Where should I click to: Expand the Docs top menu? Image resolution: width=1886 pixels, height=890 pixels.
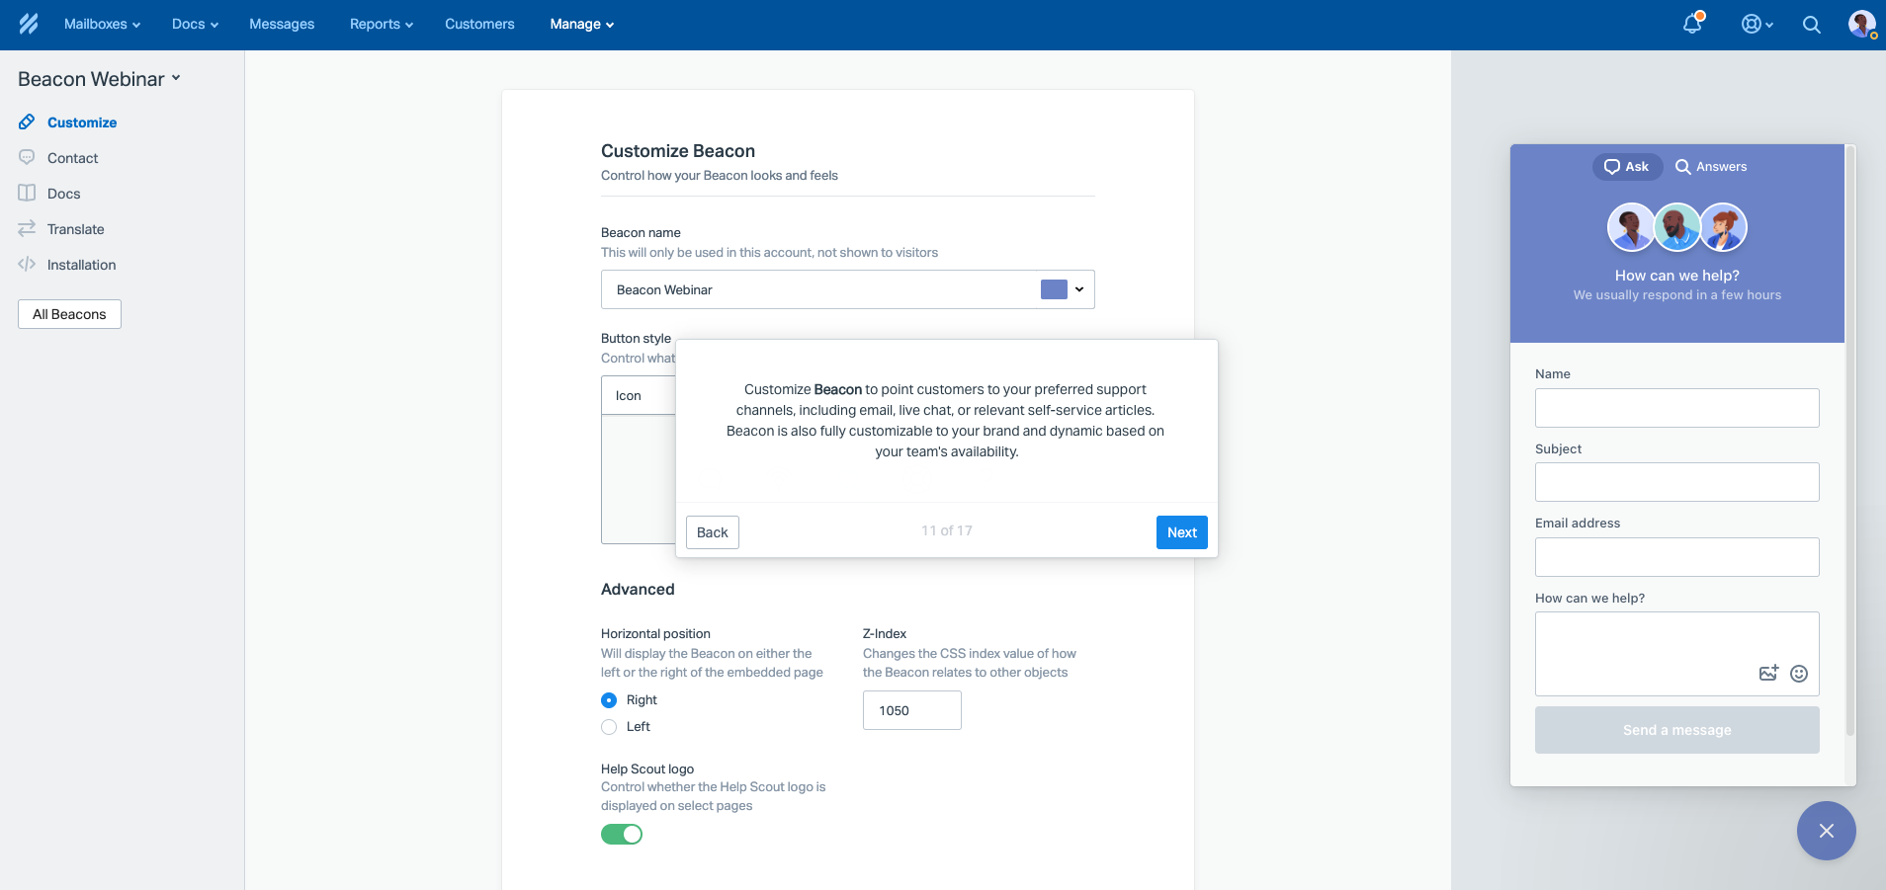pyautogui.click(x=195, y=24)
